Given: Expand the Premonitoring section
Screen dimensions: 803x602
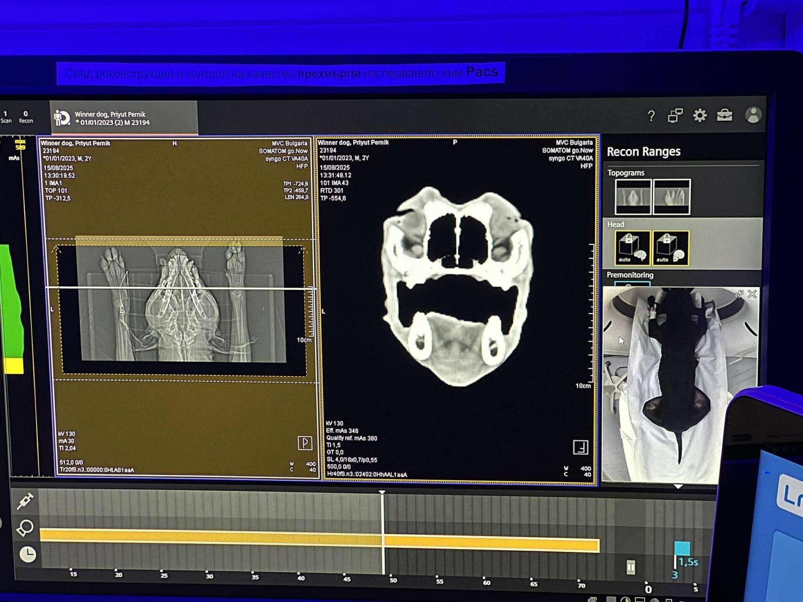Looking at the screenshot, I should (630, 275).
